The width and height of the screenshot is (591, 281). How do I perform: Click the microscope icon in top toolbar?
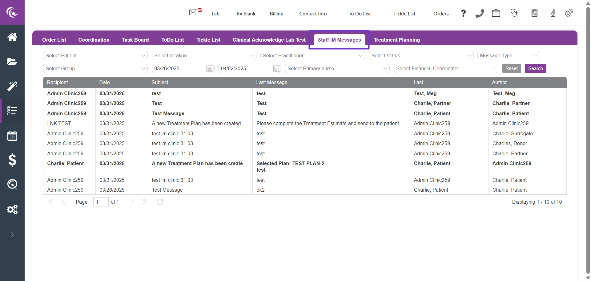click(x=553, y=13)
